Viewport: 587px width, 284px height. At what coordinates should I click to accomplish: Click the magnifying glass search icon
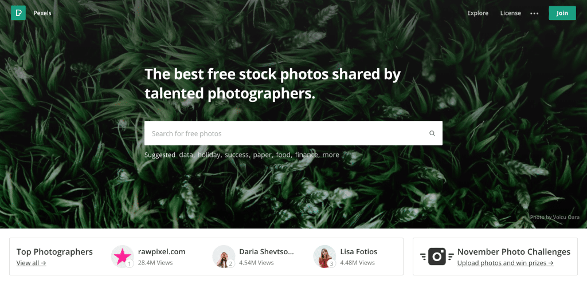432,133
